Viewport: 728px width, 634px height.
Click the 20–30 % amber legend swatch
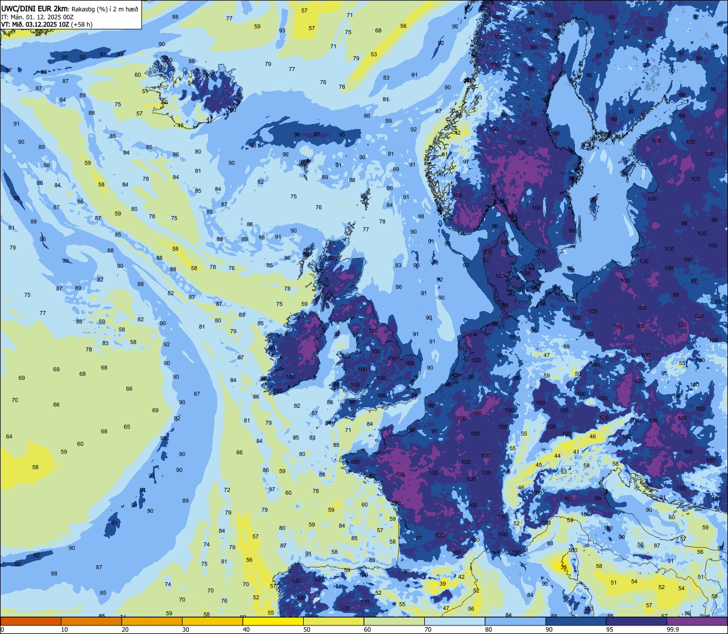coord(152,621)
